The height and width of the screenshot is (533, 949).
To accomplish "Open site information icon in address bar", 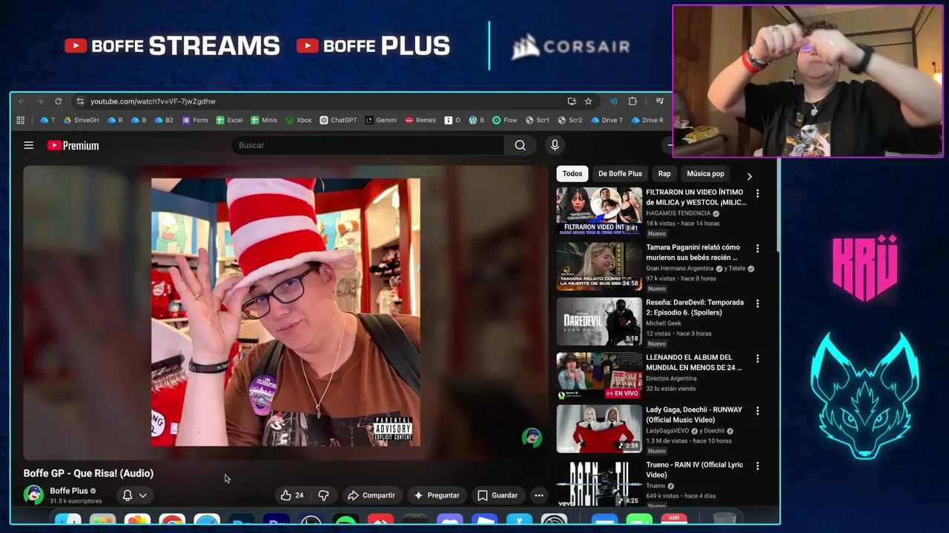I will 80,101.
